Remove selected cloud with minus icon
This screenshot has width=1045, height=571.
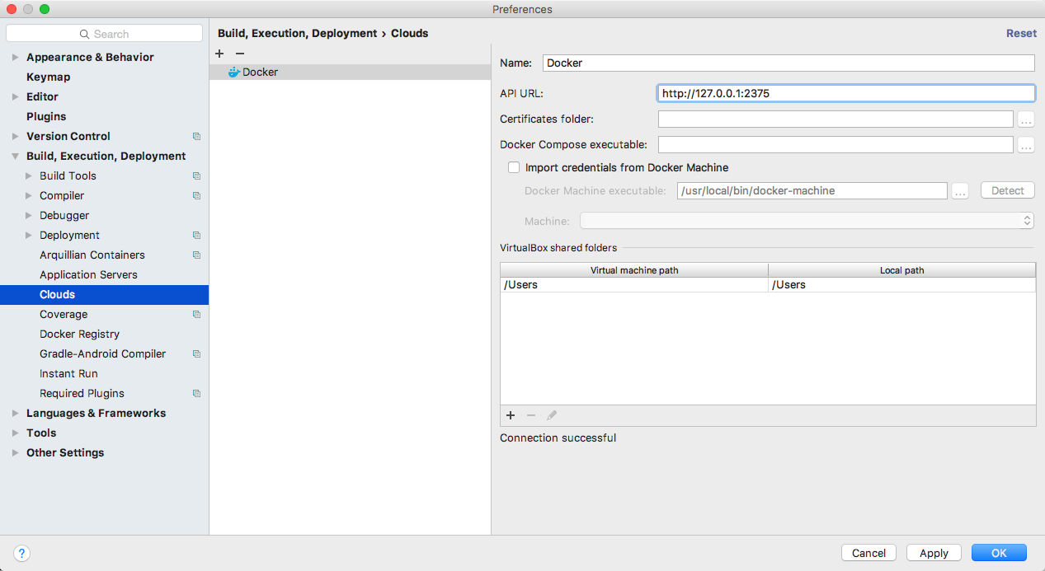click(240, 54)
